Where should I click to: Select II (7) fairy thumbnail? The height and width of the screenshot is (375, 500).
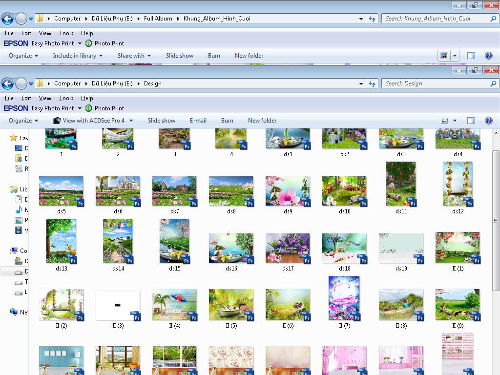click(344, 298)
